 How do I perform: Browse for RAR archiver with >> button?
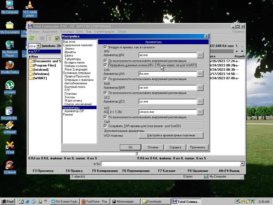(200, 88)
